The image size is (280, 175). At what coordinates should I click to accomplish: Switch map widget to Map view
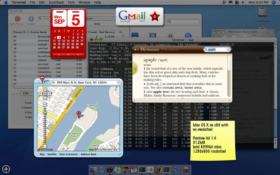coord(42,154)
